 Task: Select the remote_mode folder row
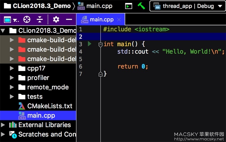point(38,87)
